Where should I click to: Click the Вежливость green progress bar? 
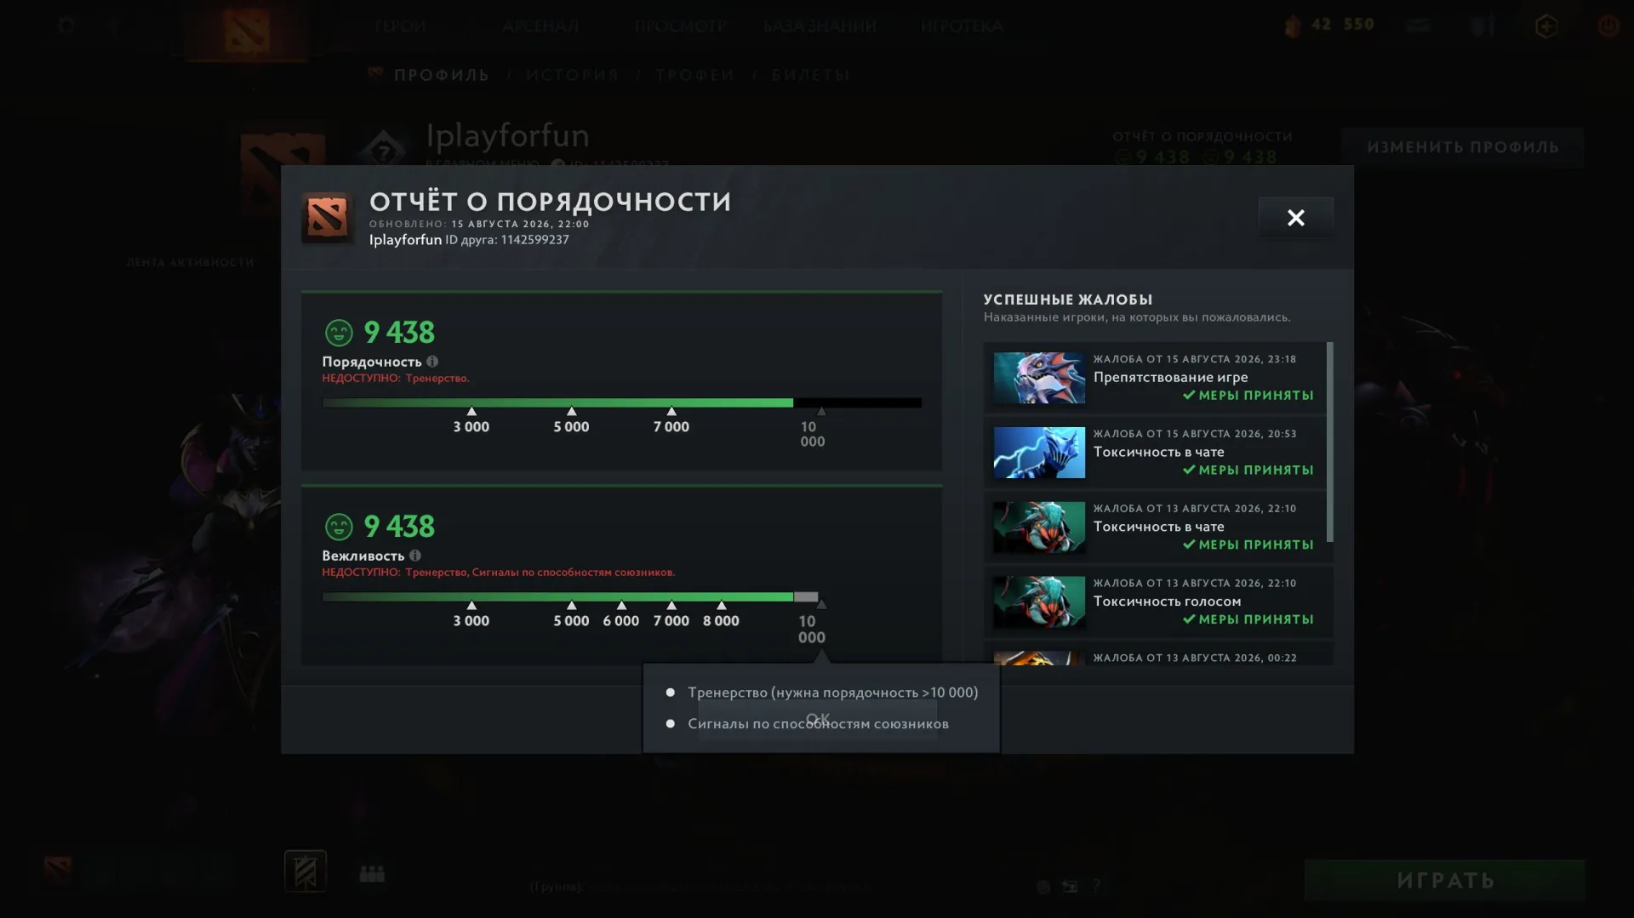coord(557,596)
